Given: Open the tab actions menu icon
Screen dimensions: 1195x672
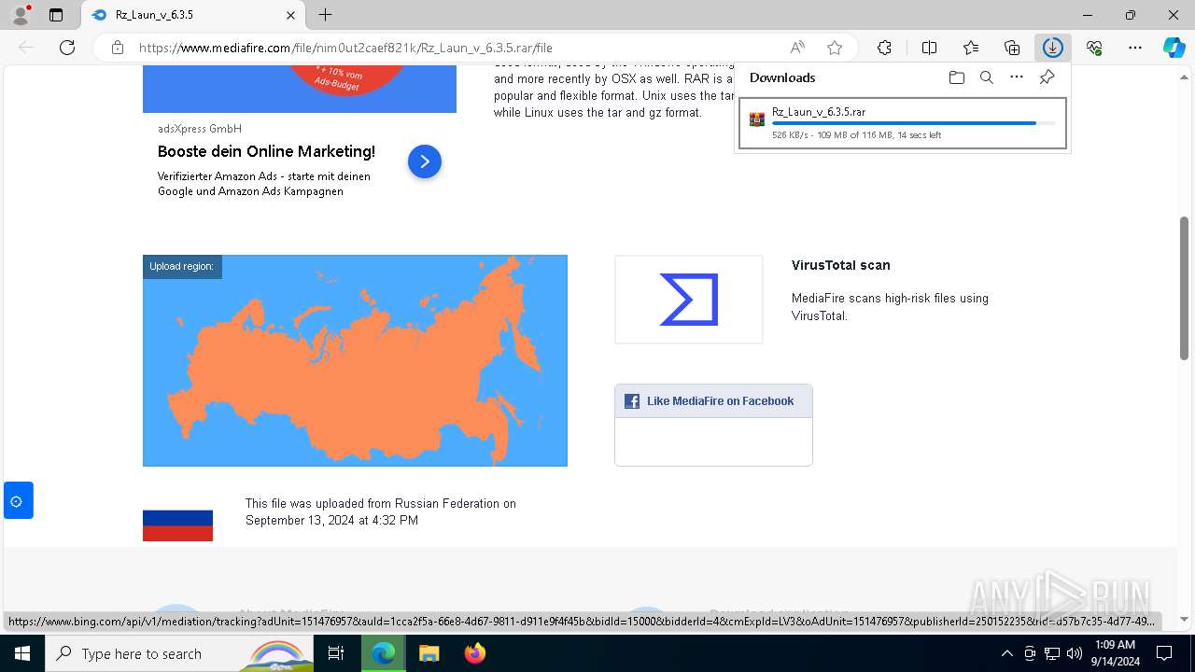Looking at the screenshot, I should point(56,15).
